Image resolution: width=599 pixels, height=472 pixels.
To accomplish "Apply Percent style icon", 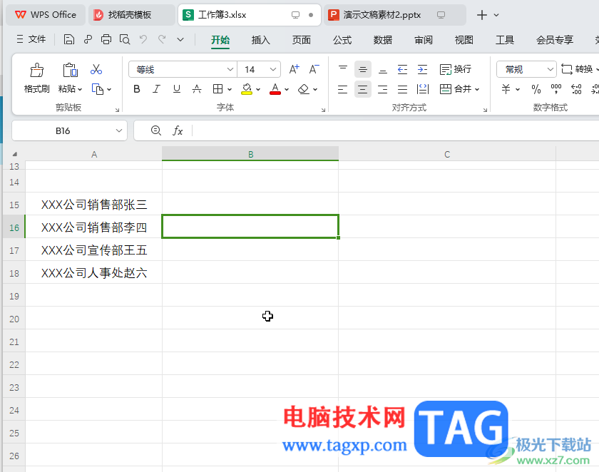I will (536, 89).
